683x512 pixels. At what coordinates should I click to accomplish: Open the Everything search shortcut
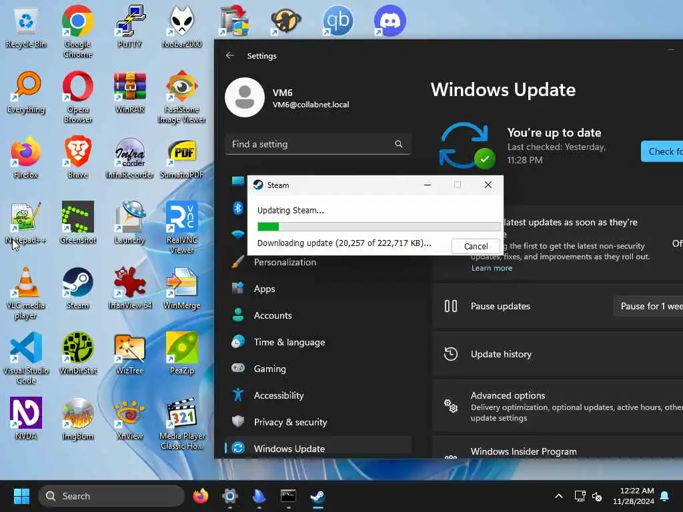tap(26, 92)
